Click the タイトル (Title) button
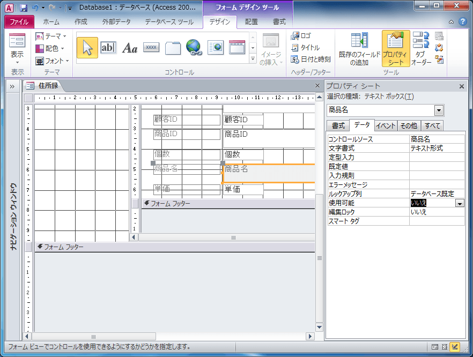473x357 pixels. pos(305,47)
